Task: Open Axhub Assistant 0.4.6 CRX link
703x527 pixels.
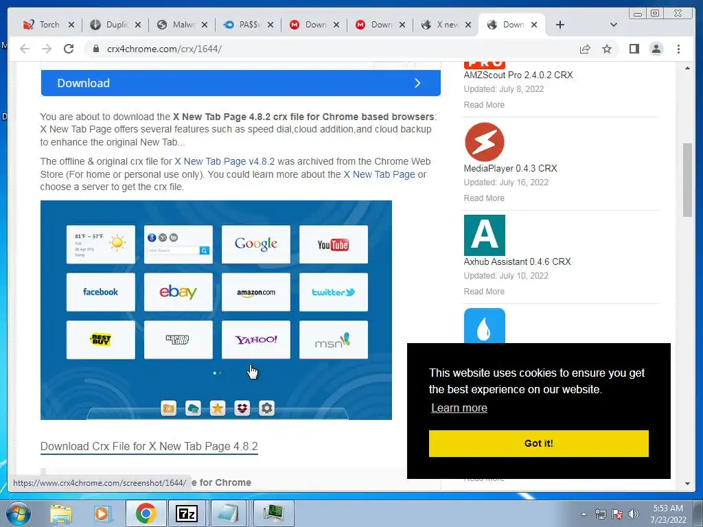Action: 518,261
